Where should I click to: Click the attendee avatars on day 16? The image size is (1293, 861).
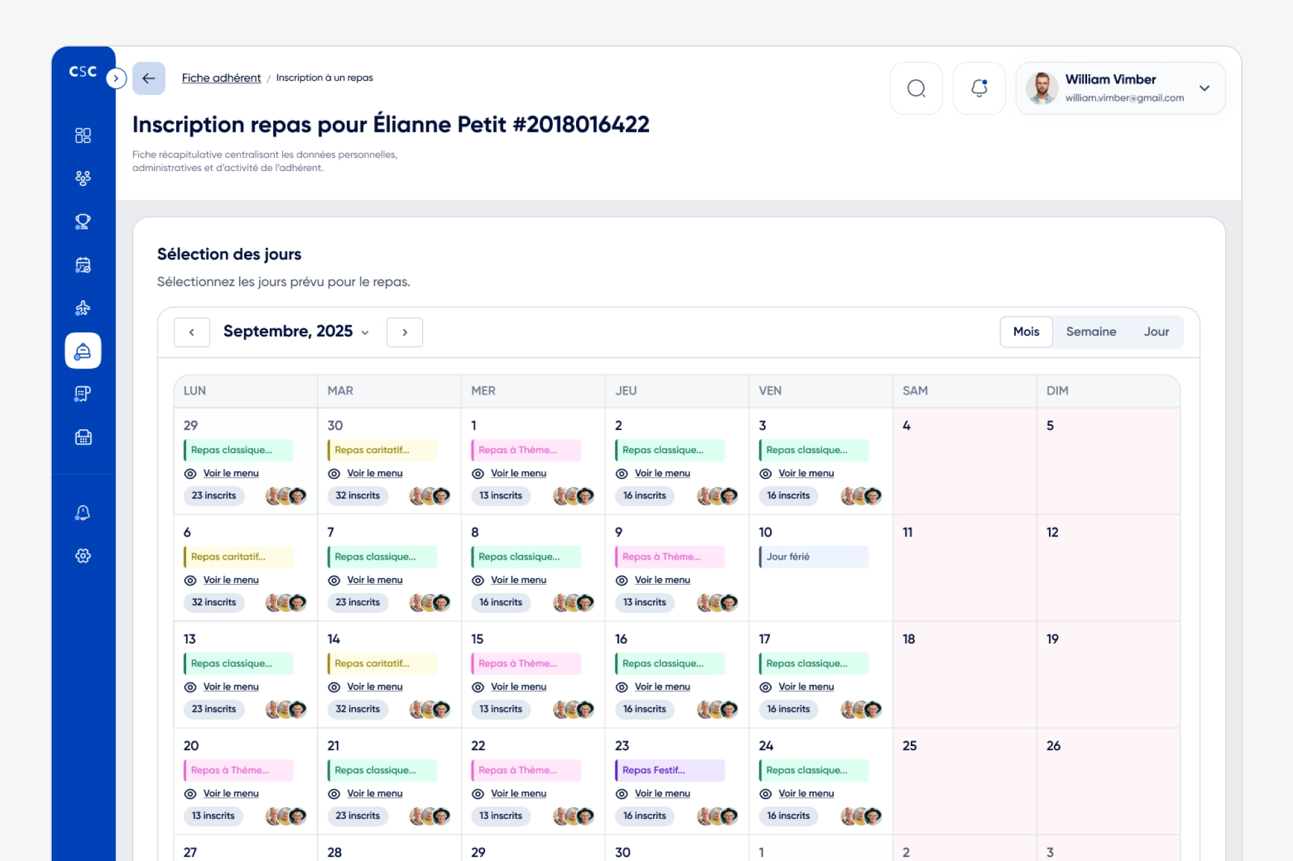pos(718,709)
